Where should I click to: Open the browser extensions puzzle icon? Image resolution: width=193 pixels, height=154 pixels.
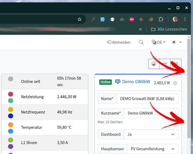click(161, 19)
